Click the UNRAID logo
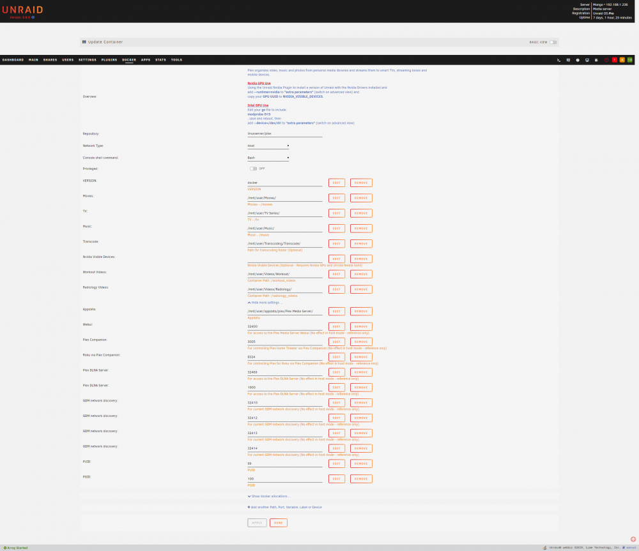The width and height of the screenshot is (639, 551). click(x=22, y=10)
